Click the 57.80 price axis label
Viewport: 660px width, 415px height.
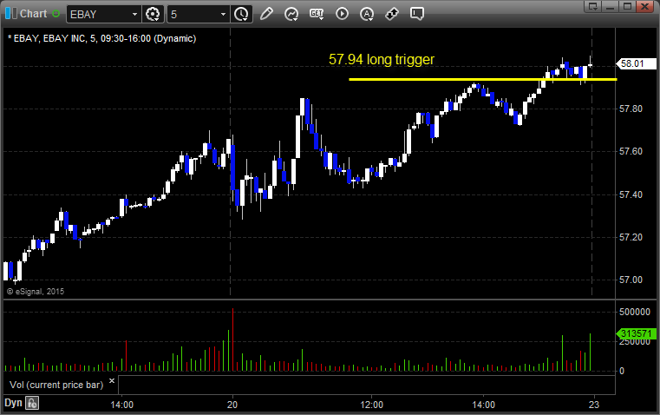pyautogui.click(x=631, y=109)
